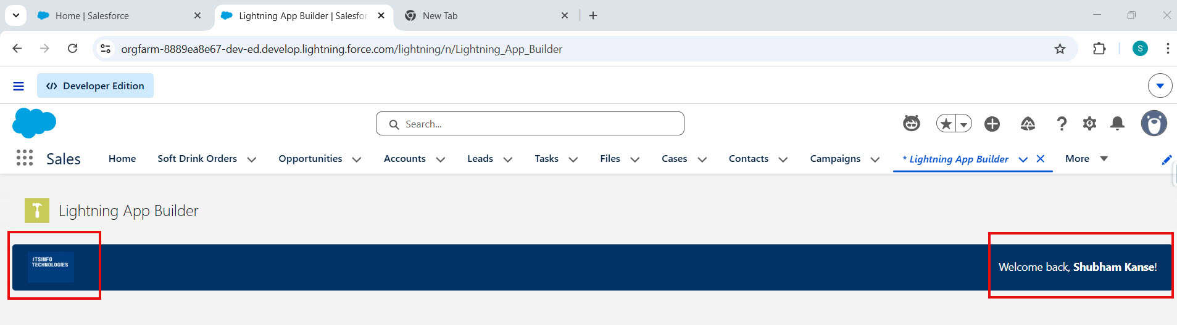Close the Home | Salesforce browser tab
Image resolution: width=1177 pixels, height=325 pixels.
(198, 15)
